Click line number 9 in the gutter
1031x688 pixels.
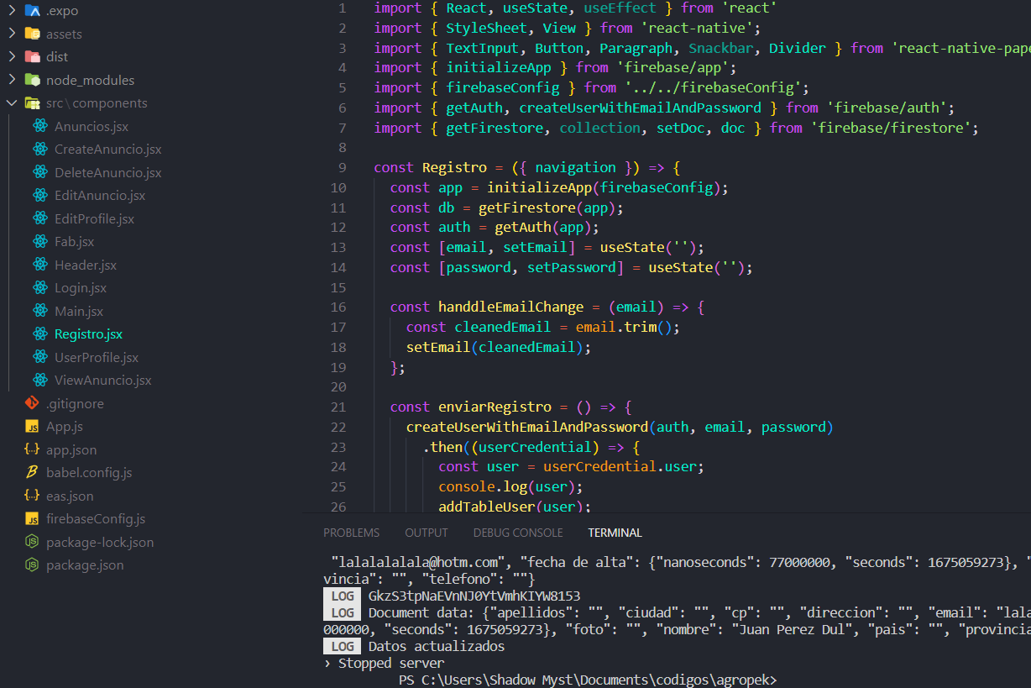(342, 168)
